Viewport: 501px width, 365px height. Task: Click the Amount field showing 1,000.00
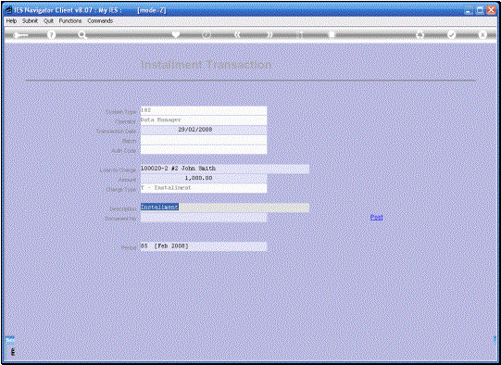(x=204, y=179)
